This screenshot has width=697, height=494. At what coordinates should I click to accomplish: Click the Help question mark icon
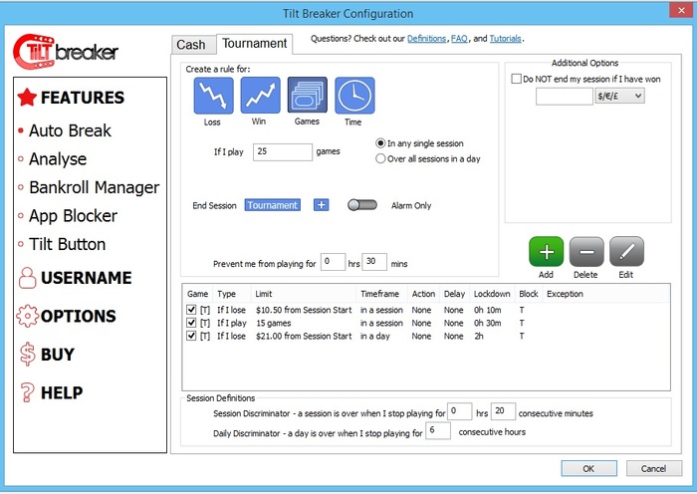pos(27,392)
